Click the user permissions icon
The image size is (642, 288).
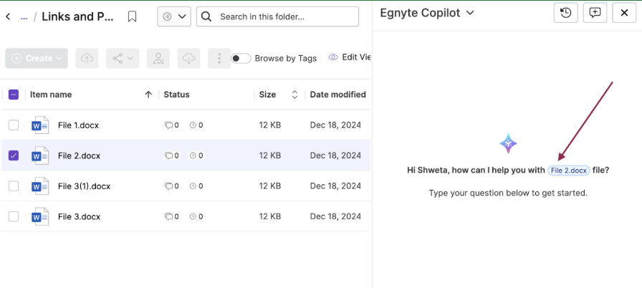click(158, 59)
